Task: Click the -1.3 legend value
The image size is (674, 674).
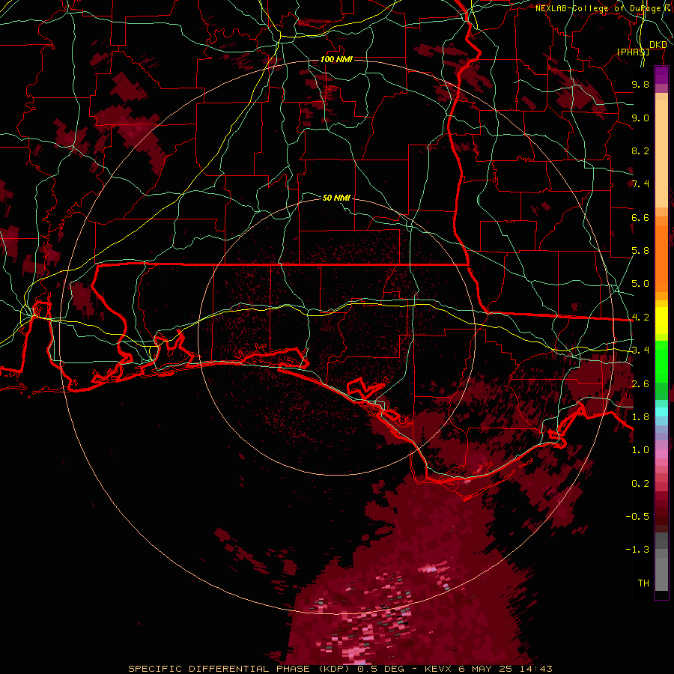Action: [637, 550]
